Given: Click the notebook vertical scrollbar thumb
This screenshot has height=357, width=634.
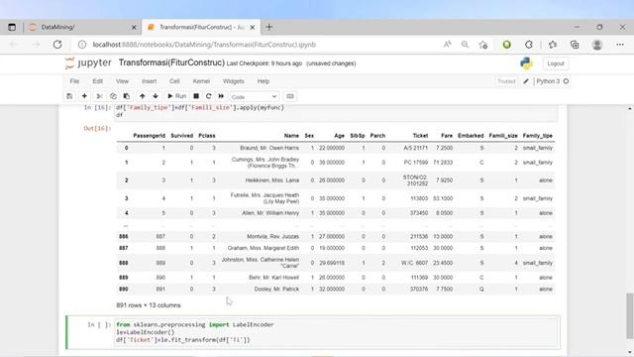Looking at the screenshot, I should (630, 315).
